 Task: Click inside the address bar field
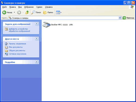click(x=63, y=18)
